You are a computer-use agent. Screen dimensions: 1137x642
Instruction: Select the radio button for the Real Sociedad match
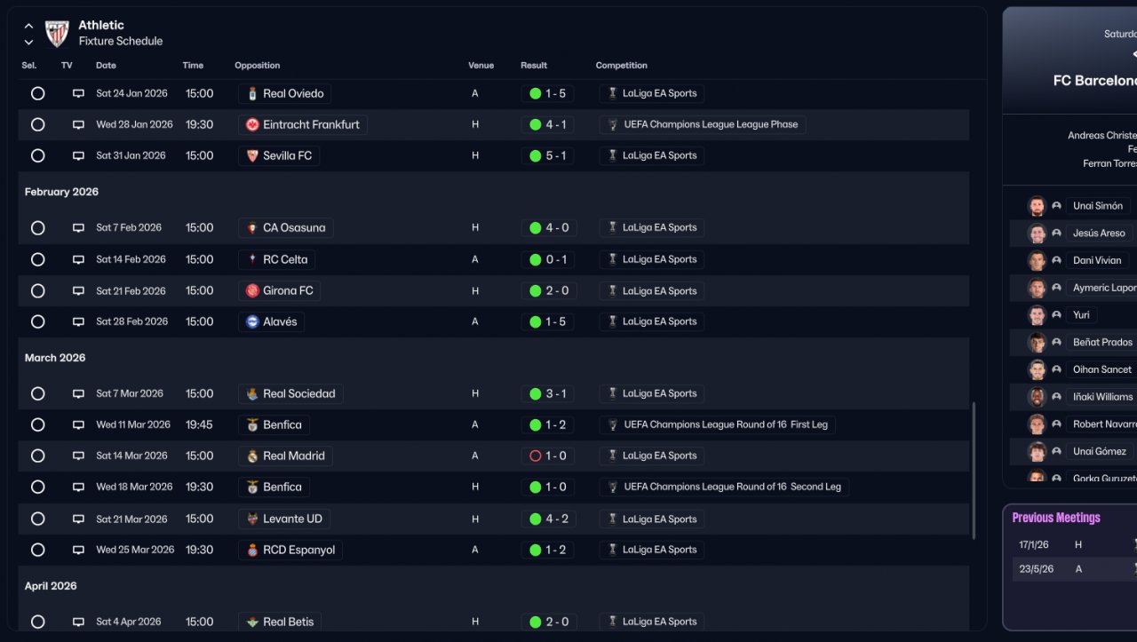coord(37,393)
